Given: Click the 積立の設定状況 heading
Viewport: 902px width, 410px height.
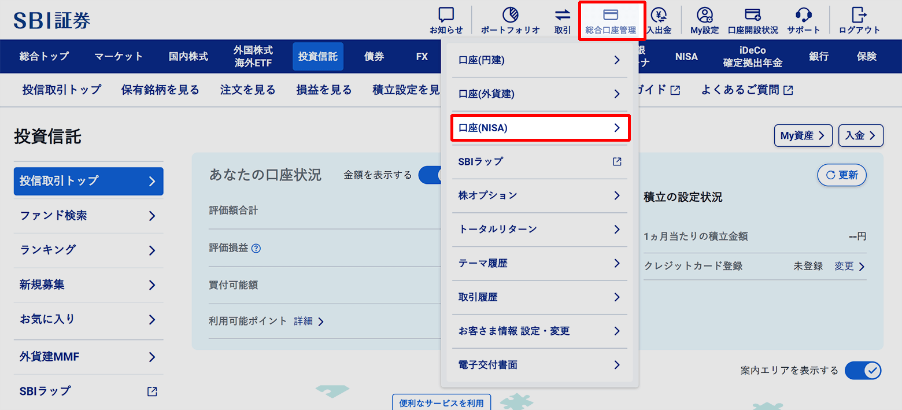Looking at the screenshot, I should pyautogui.click(x=683, y=197).
